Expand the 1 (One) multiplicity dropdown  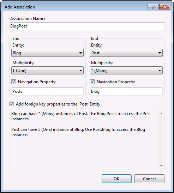click(47, 71)
